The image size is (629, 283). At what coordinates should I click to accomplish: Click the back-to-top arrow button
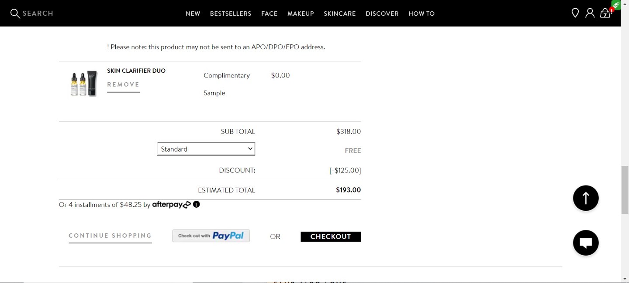tap(586, 198)
